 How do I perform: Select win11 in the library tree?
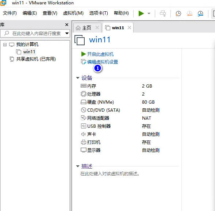[x=29, y=52]
